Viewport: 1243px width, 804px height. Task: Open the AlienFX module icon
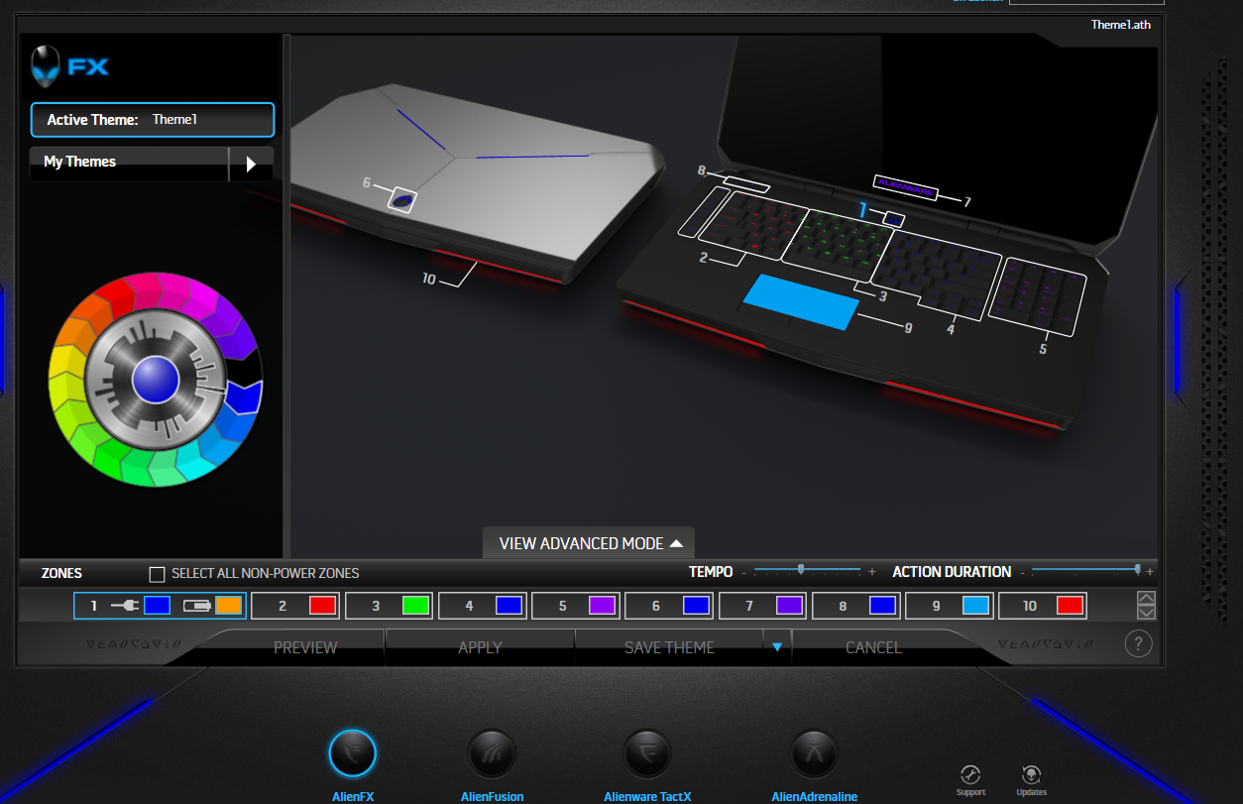pyautogui.click(x=352, y=754)
